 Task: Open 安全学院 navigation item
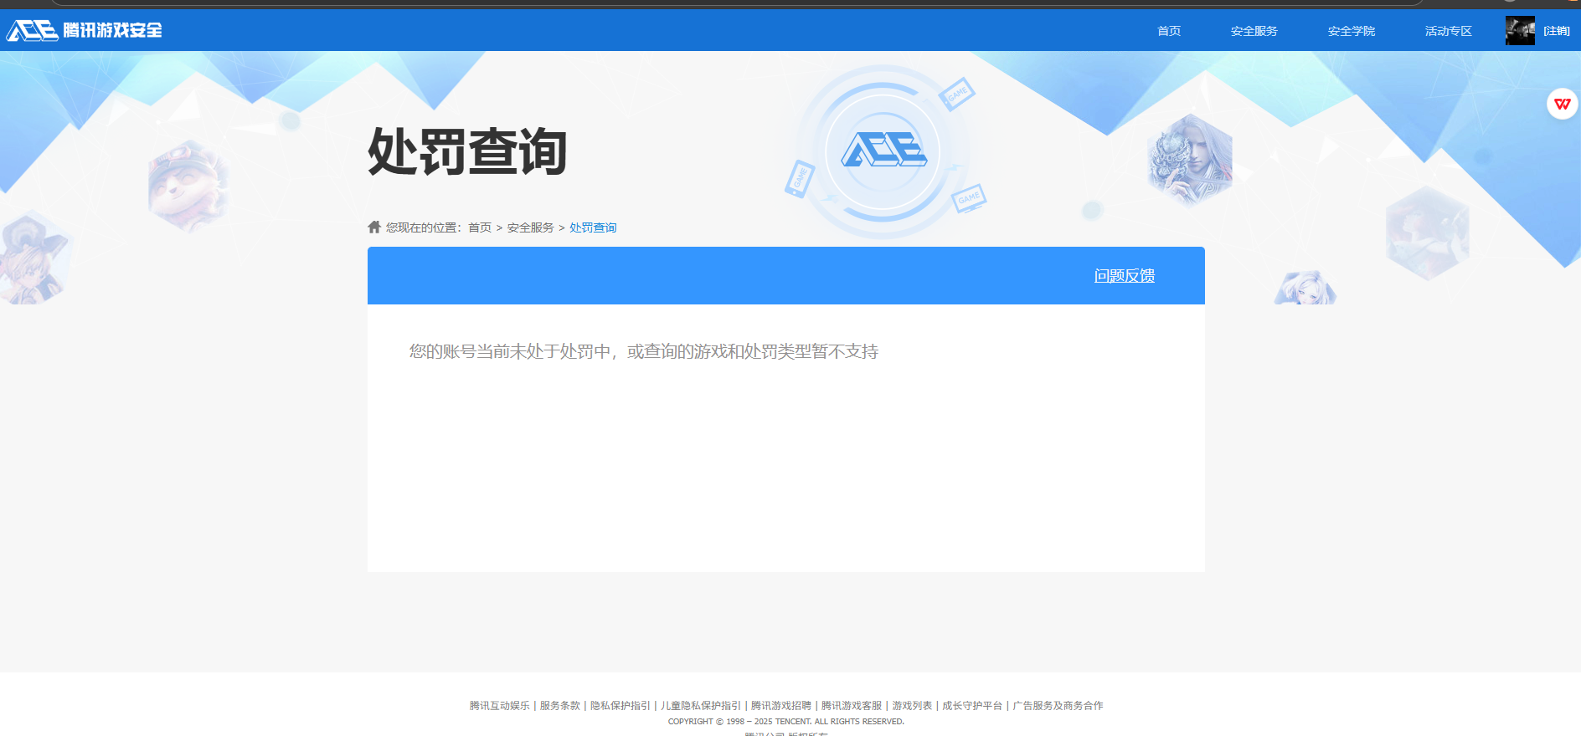(x=1352, y=31)
